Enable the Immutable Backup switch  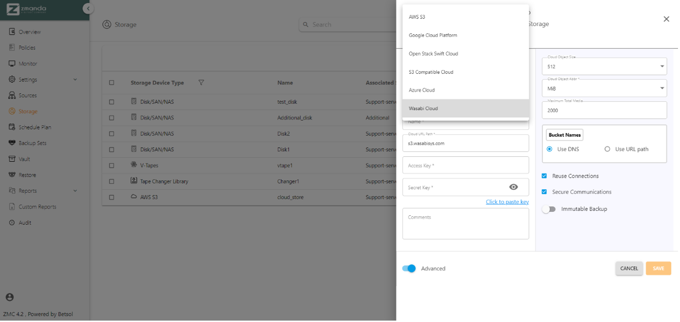[549, 209]
